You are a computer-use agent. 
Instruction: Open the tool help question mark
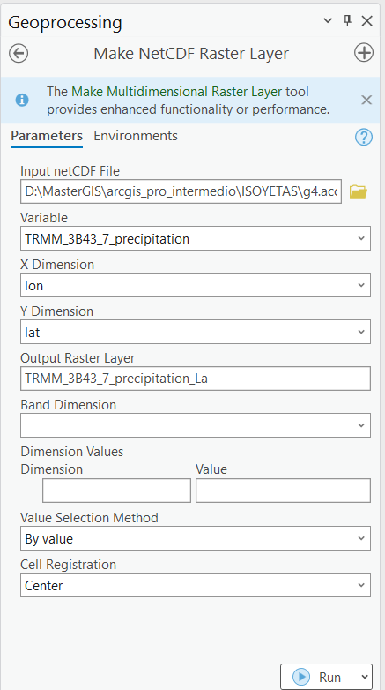pyautogui.click(x=364, y=138)
